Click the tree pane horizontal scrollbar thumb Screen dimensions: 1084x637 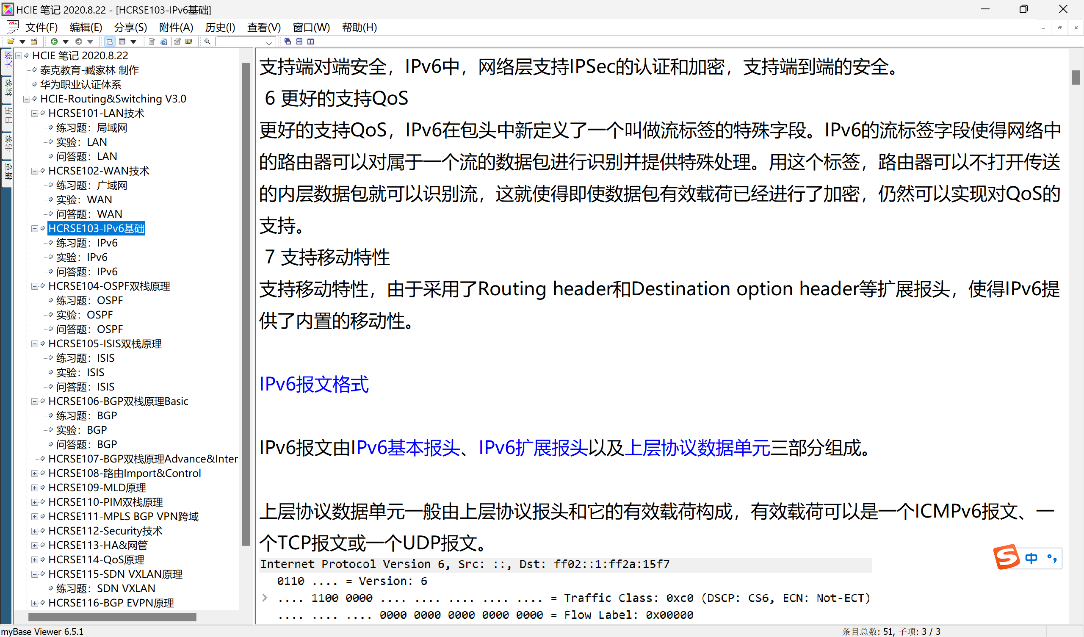coord(112,617)
